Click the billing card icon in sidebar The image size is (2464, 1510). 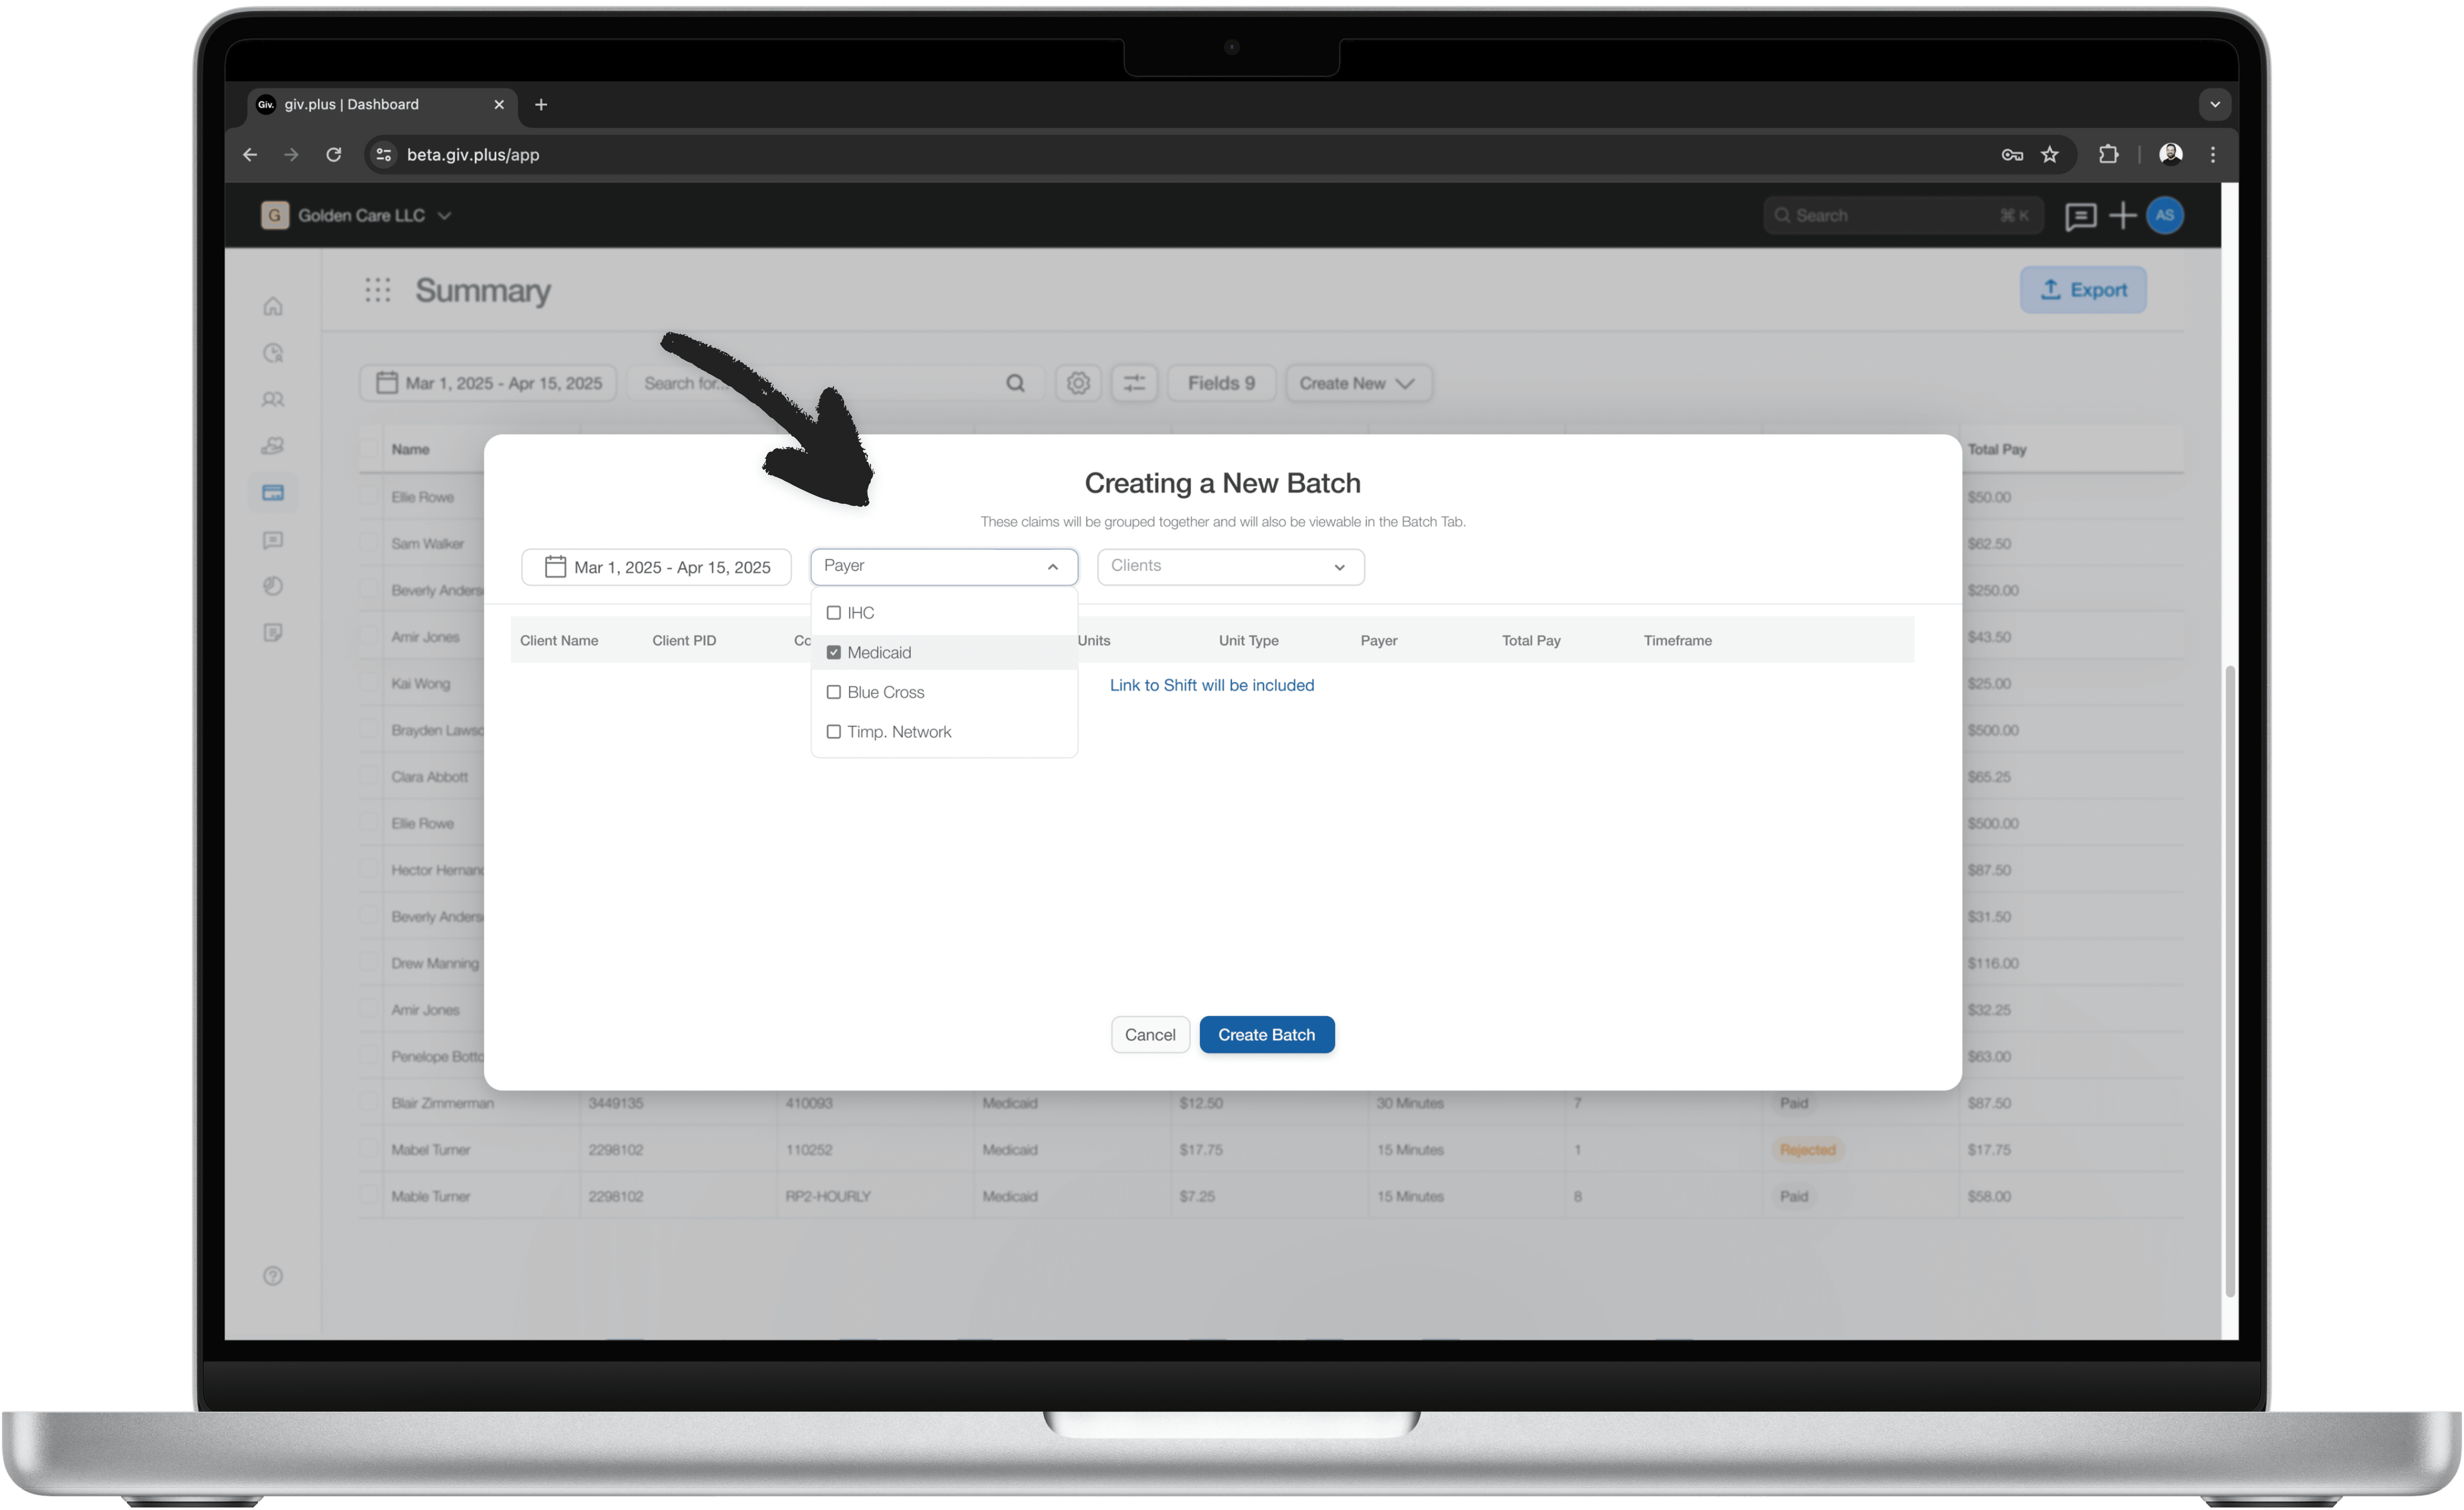tap(273, 492)
